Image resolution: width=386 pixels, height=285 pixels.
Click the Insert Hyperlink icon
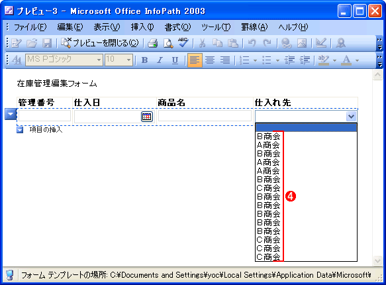click(x=287, y=43)
